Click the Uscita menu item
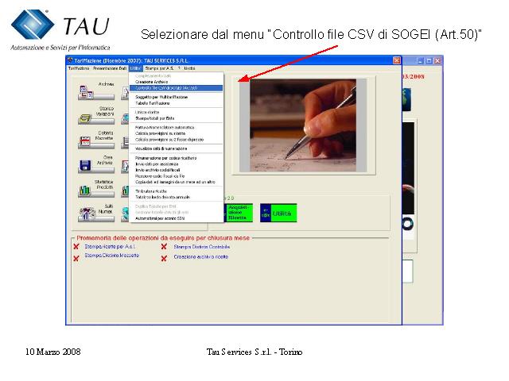 pos(189,68)
